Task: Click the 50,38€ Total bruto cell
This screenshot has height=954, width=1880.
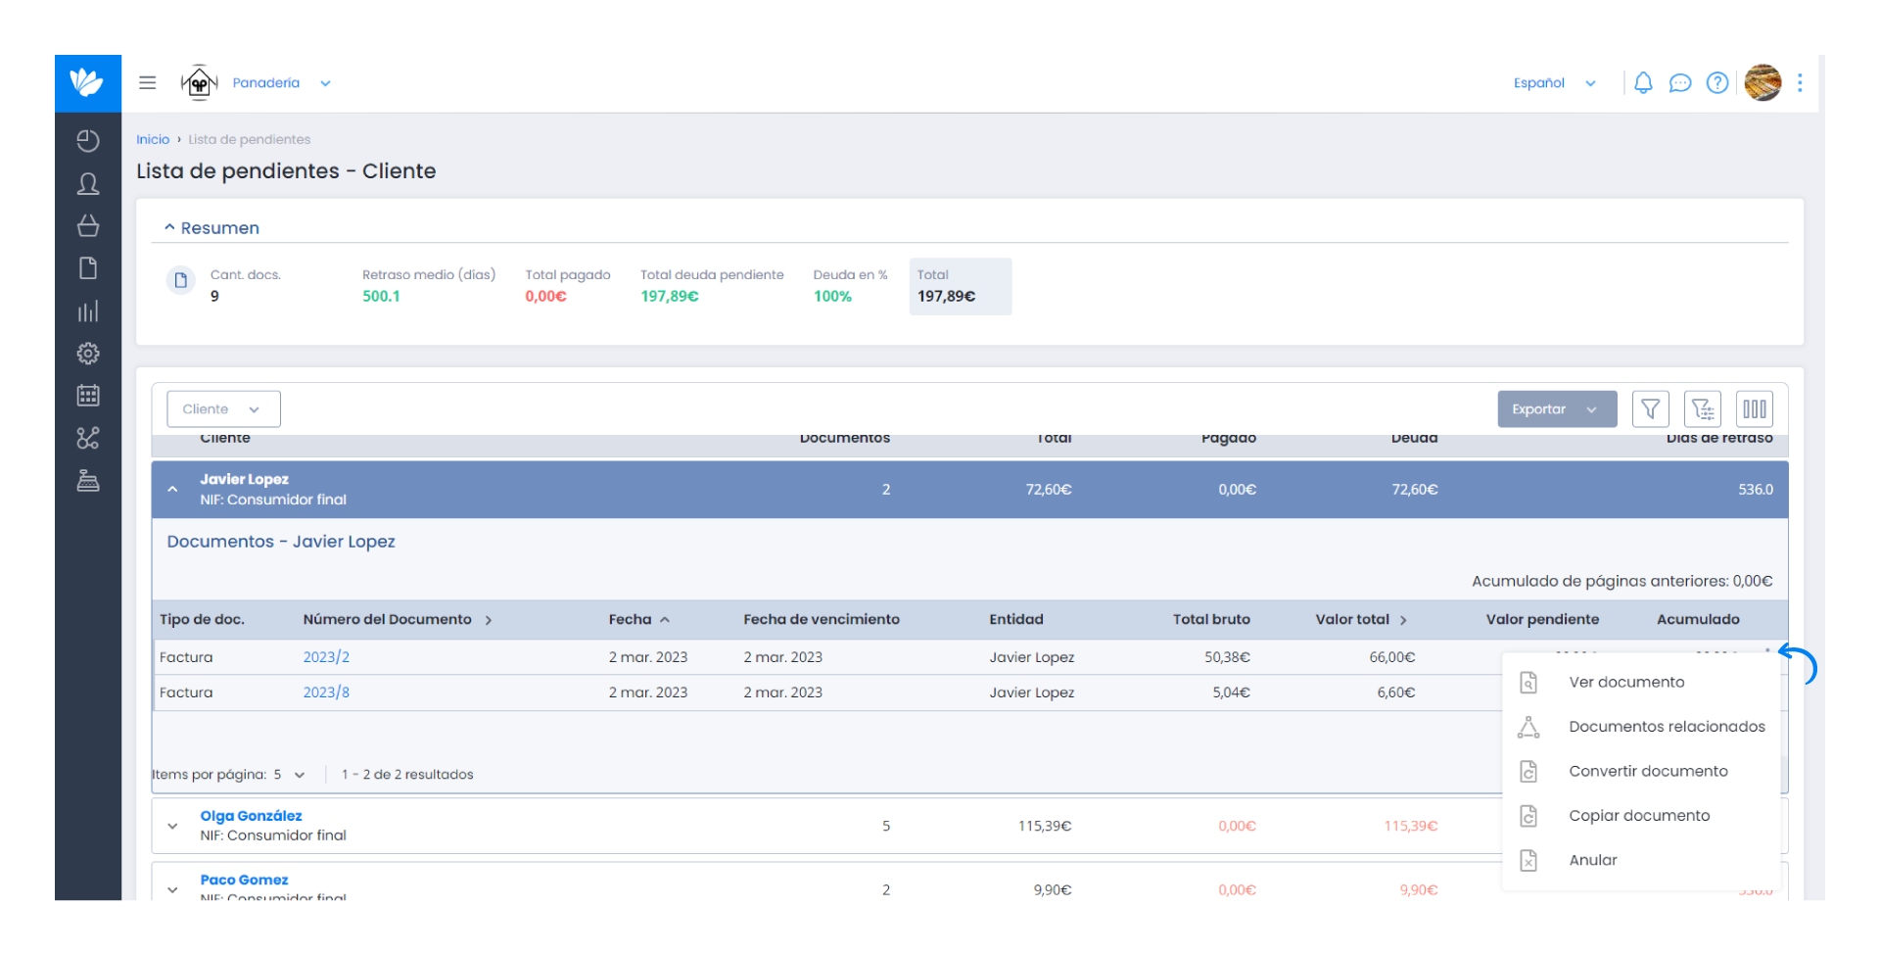Action: (x=1227, y=657)
